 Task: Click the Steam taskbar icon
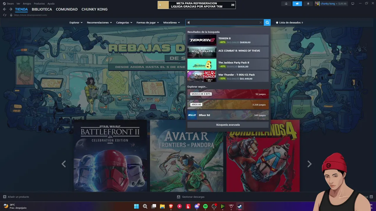240,206
